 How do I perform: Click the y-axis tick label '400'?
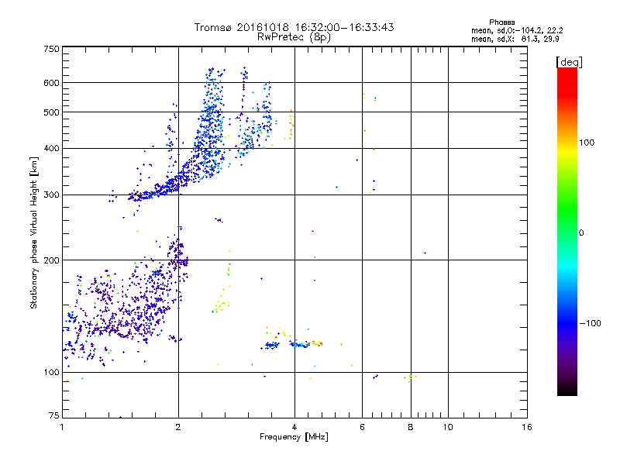pos(51,149)
